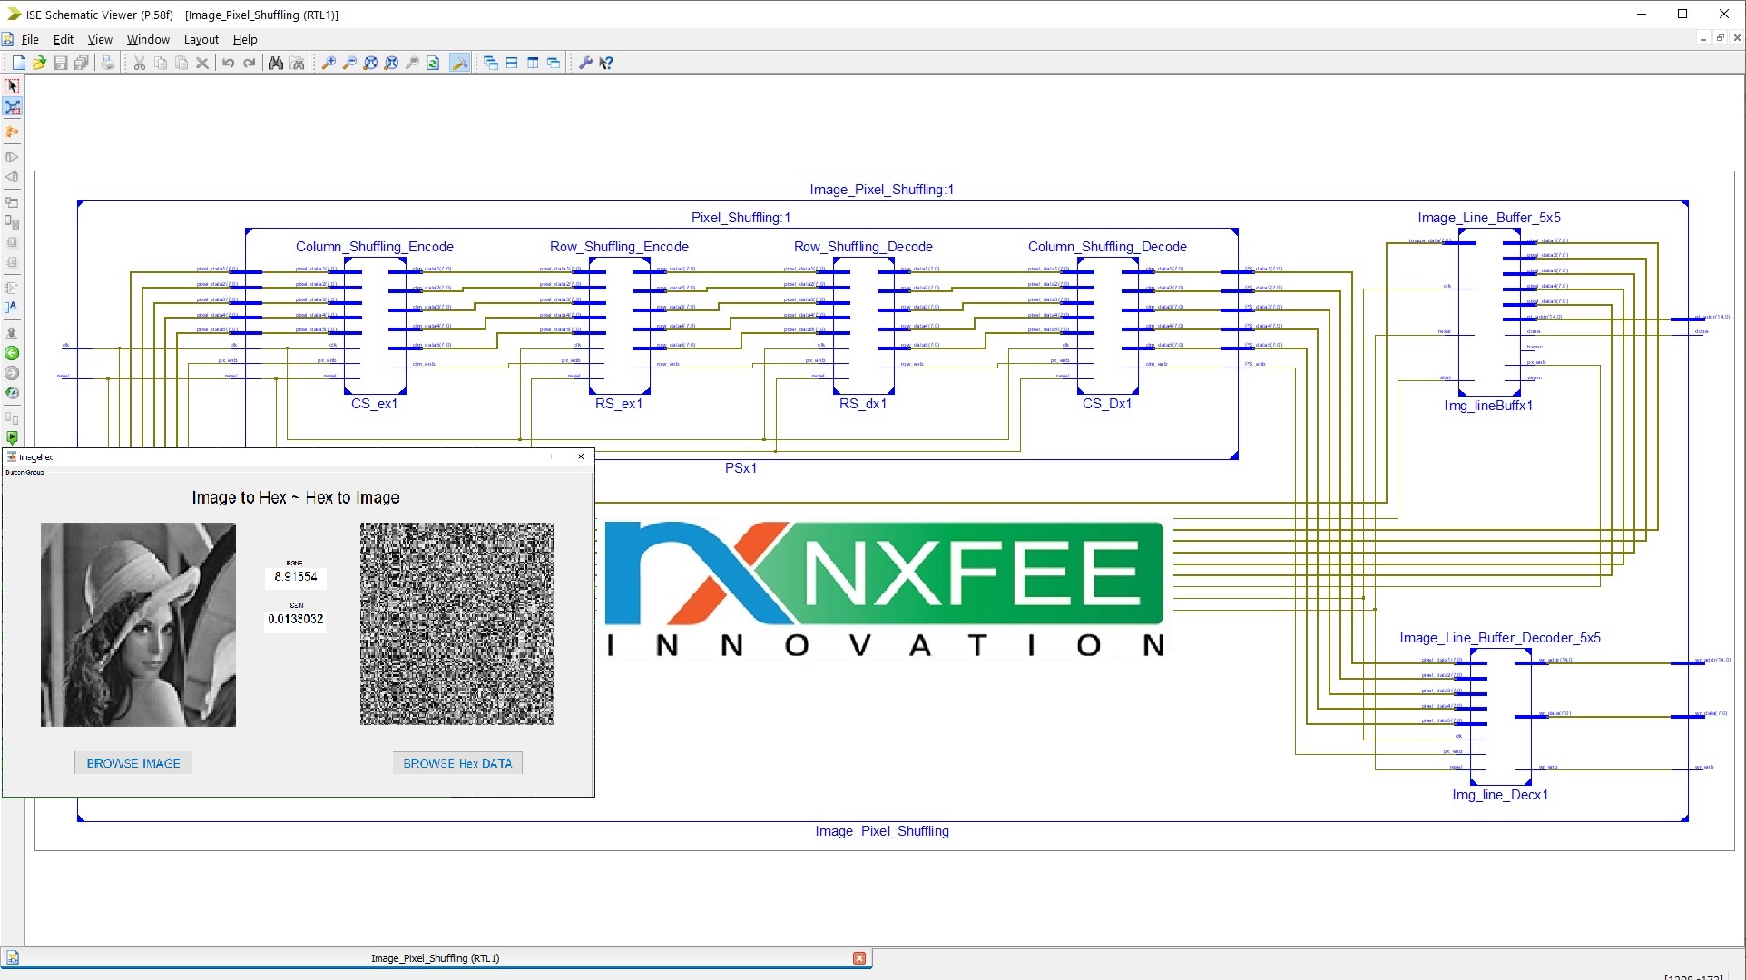Image resolution: width=1746 pixels, height=980 pixels.
Task: Open preferences with the wrench icon
Action: click(585, 63)
